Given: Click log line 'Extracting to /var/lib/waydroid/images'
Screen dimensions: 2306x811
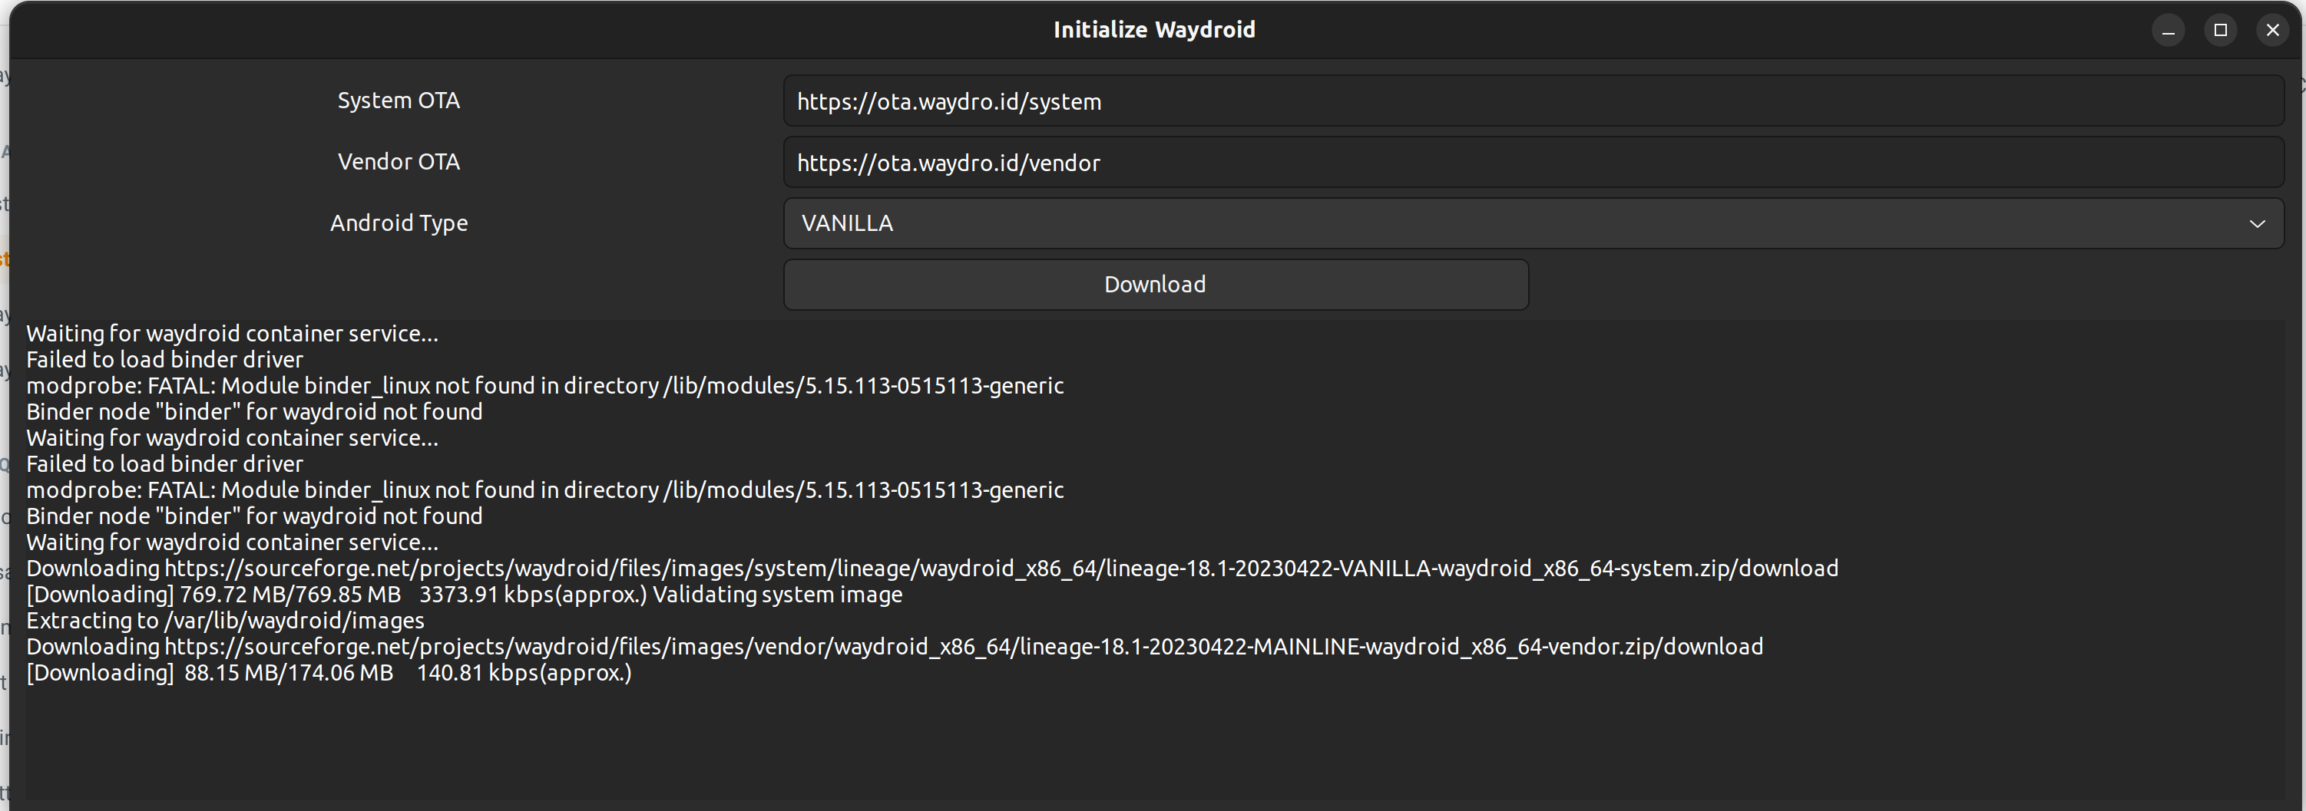Looking at the screenshot, I should click(x=226, y=621).
